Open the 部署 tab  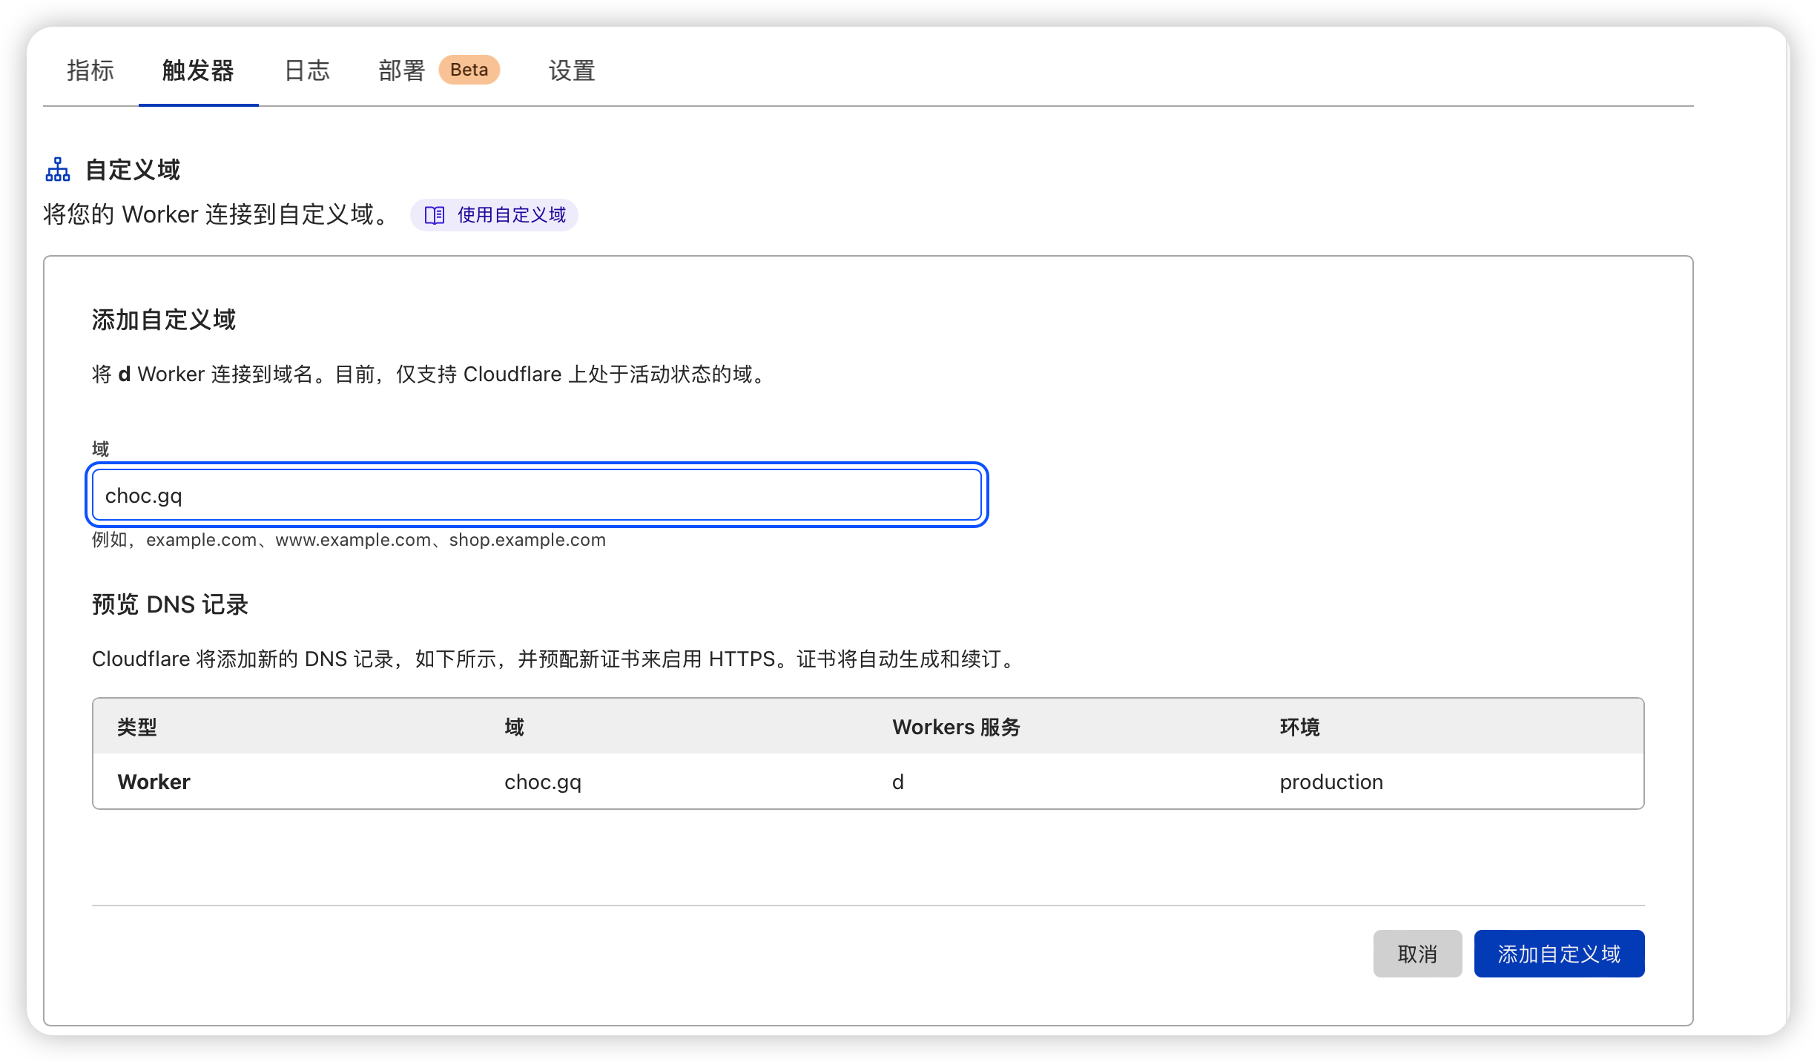click(400, 71)
